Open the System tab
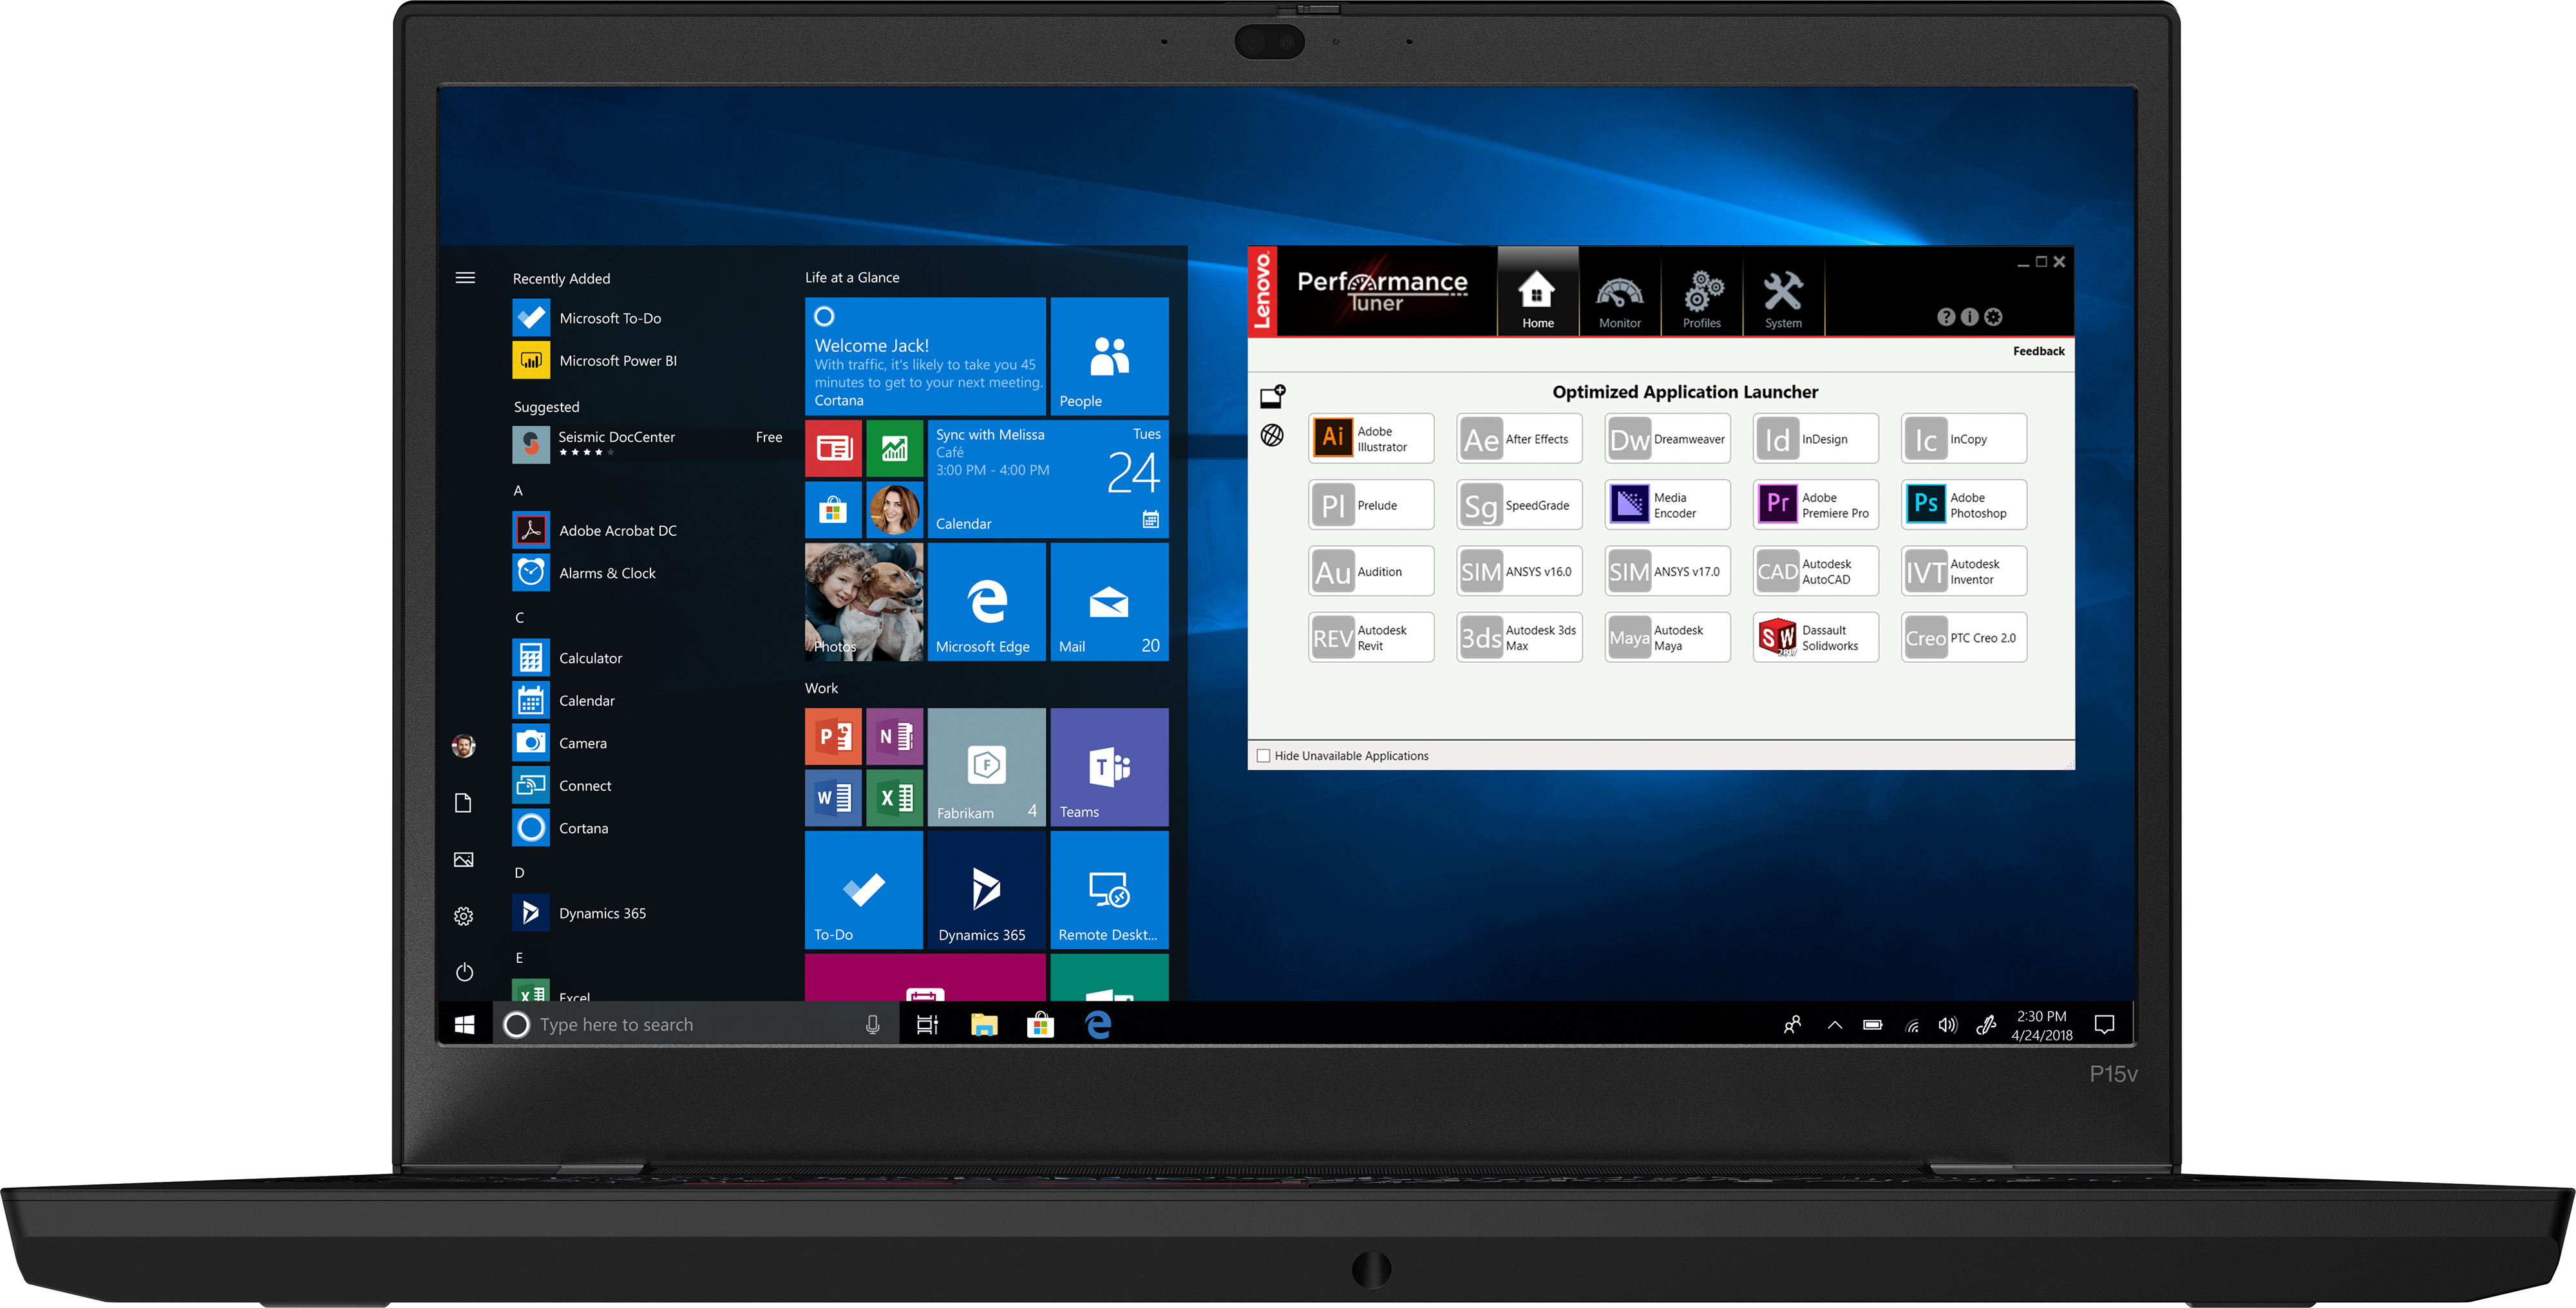This screenshot has width=2576, height=1308. [x=1783, y=291]
